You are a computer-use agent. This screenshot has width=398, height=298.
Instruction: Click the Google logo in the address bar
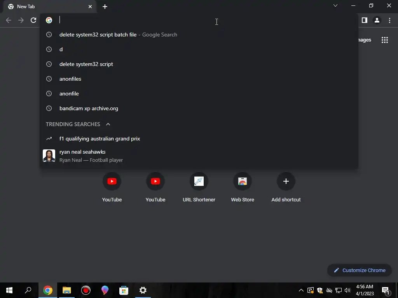click(49, 20)
